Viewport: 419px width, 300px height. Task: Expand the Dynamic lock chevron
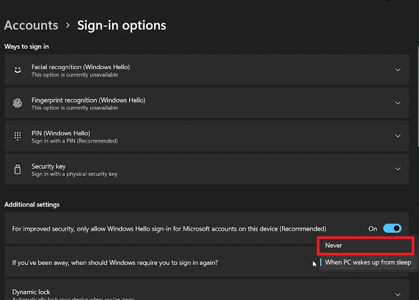pyautogui.click(x=397, y=295)
